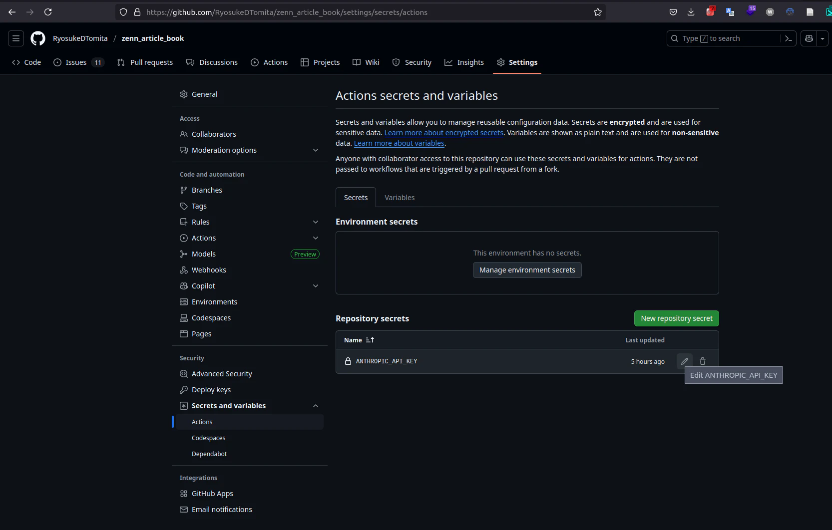Open Models preview settings
The height and width of the screenshot is (530, 832).
250,254
